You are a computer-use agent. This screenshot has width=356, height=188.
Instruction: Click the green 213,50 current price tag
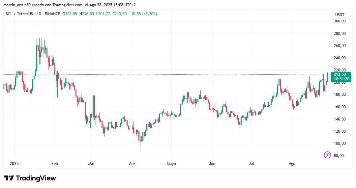click(x=340, y=74)
